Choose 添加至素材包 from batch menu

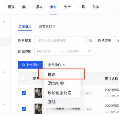click(62, 93)
